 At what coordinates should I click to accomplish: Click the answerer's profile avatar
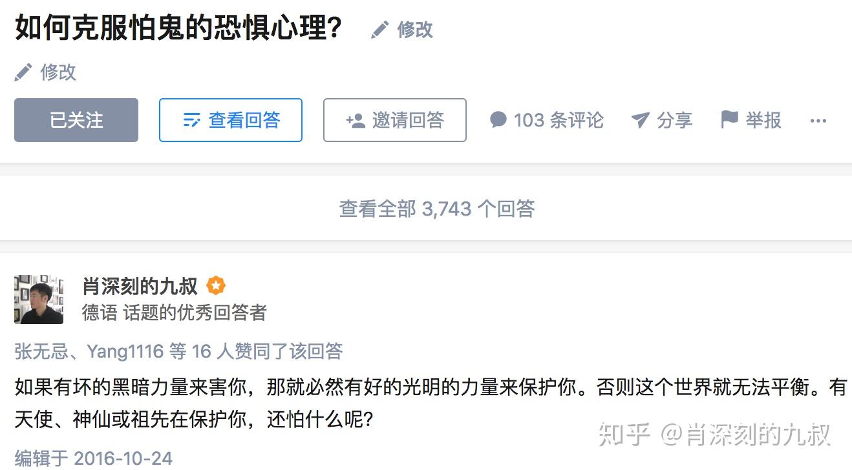pyautogui.click(x=39, y=298)
